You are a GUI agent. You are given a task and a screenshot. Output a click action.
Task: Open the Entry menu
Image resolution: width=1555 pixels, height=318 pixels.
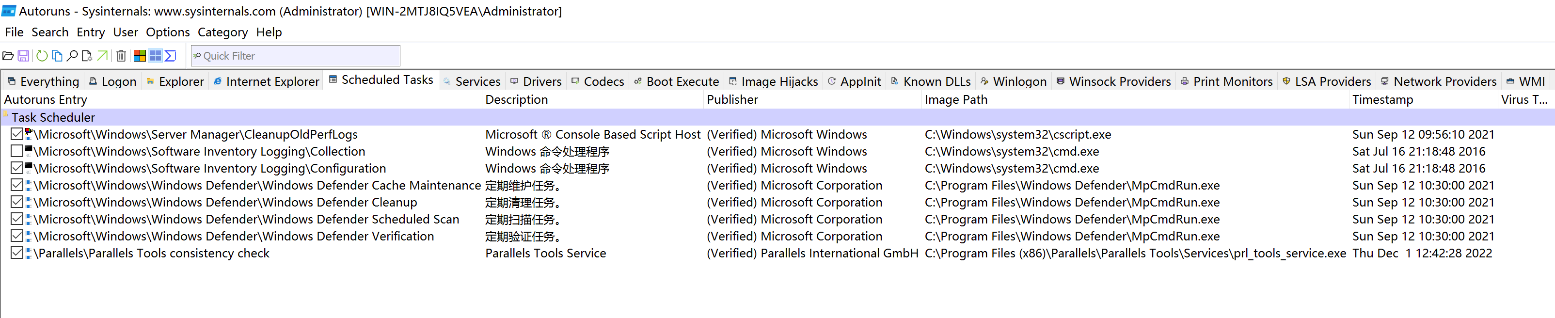91,32
